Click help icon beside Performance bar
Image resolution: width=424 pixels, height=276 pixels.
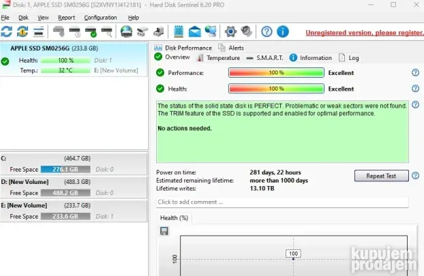pyautogui.click(x=415, y=72)
